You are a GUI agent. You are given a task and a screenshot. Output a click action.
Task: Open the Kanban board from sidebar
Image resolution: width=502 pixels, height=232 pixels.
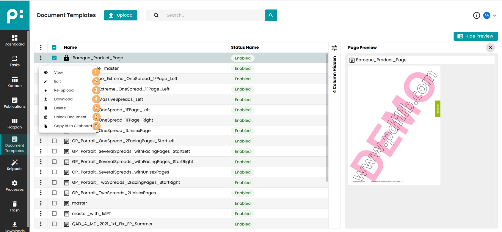[15, 82]
